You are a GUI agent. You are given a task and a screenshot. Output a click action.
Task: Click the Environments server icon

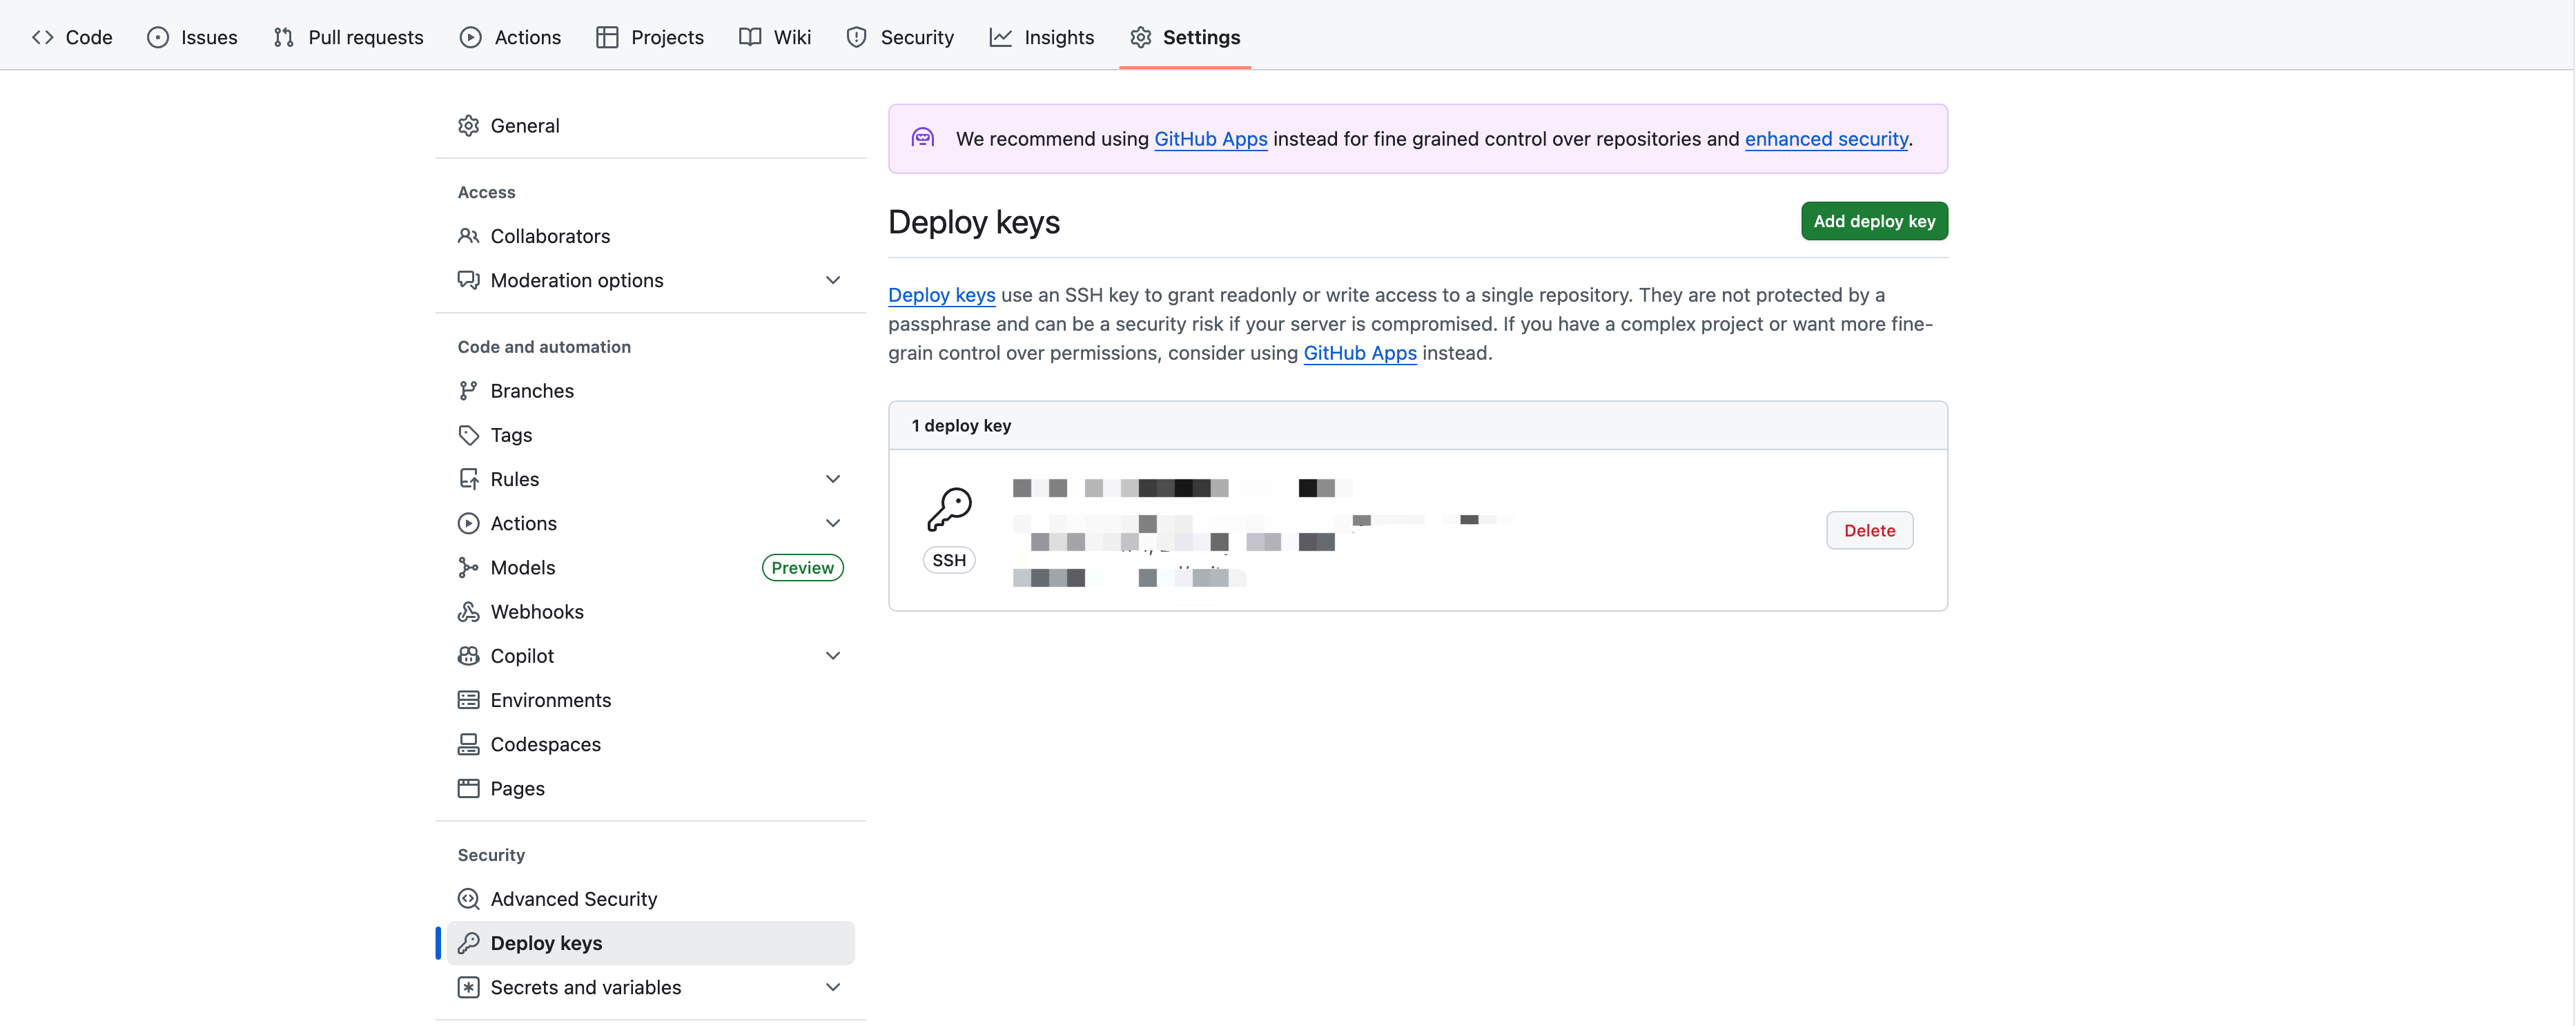click(x=468, y=699)
